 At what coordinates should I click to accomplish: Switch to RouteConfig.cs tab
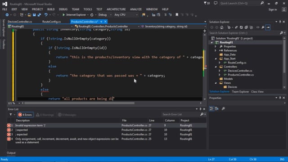tap(52, 22)
